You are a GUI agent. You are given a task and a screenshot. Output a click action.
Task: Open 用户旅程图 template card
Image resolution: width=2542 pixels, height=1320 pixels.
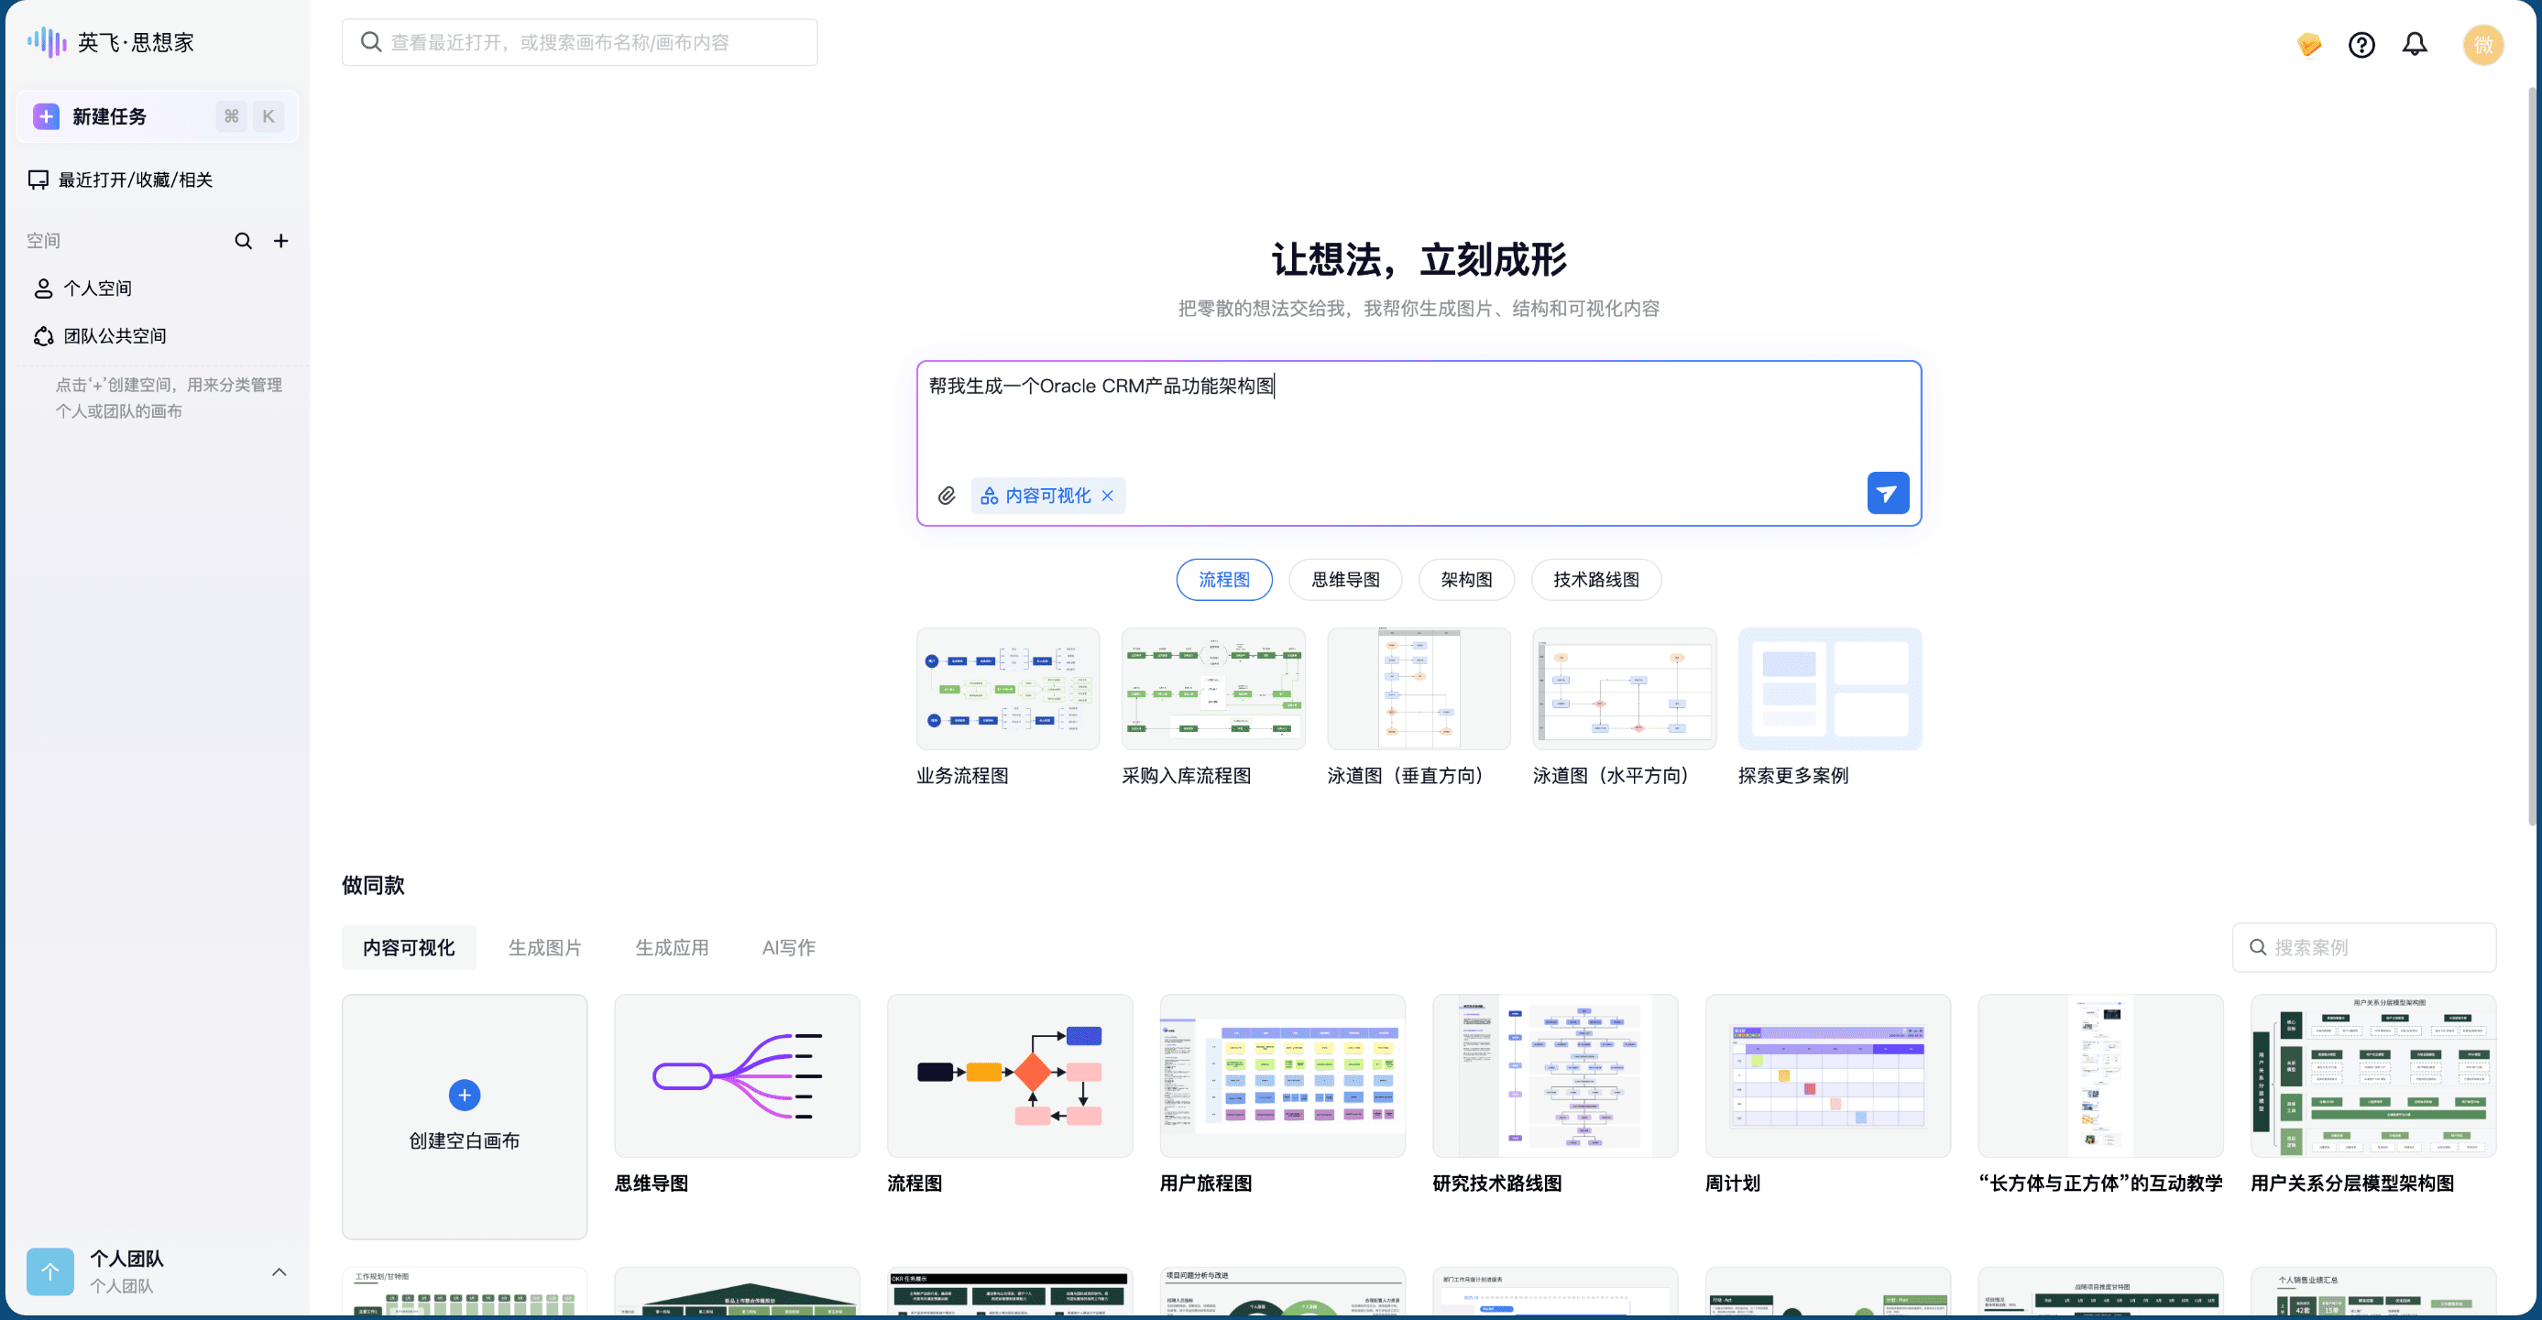pyautogui.click(x=1282, y=1075)
